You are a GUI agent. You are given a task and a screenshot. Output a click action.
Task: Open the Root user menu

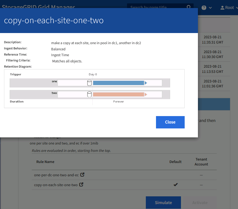pyautogui.click(x=228, y=8)
